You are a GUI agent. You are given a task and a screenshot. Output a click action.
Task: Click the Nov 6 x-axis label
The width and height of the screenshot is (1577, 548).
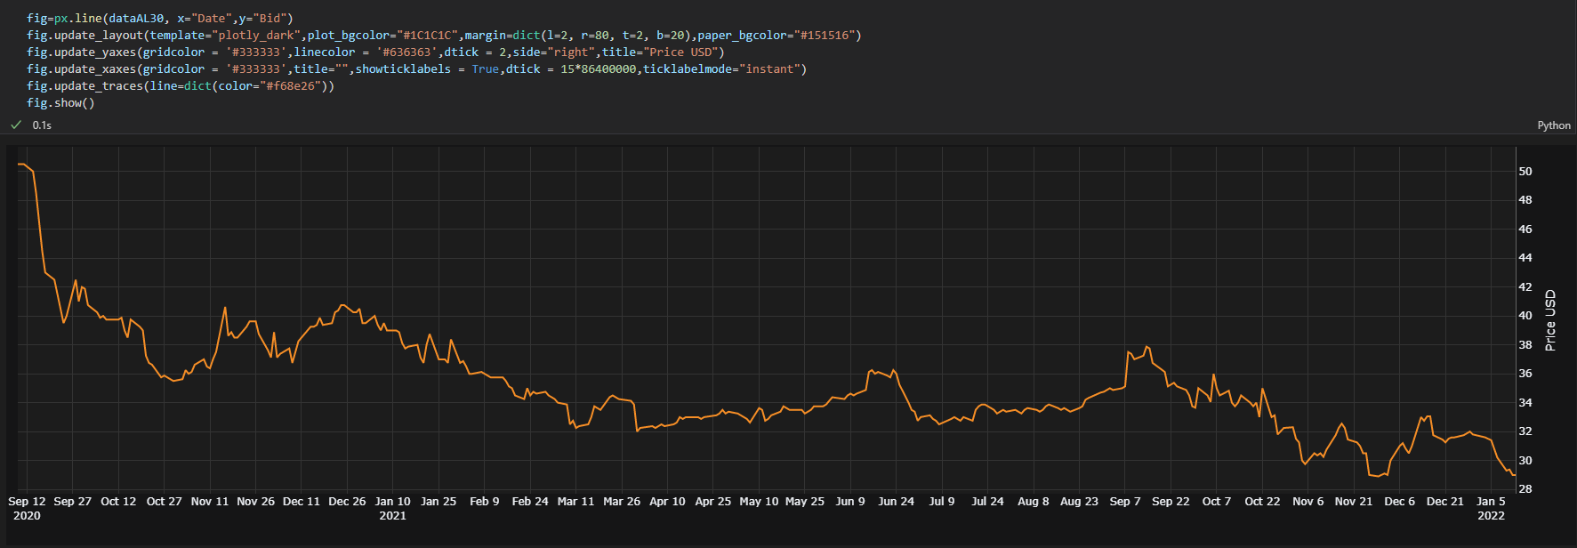1308,502
